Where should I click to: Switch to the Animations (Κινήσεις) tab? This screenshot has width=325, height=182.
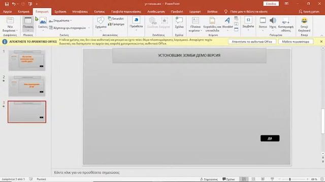click(100, 12)
